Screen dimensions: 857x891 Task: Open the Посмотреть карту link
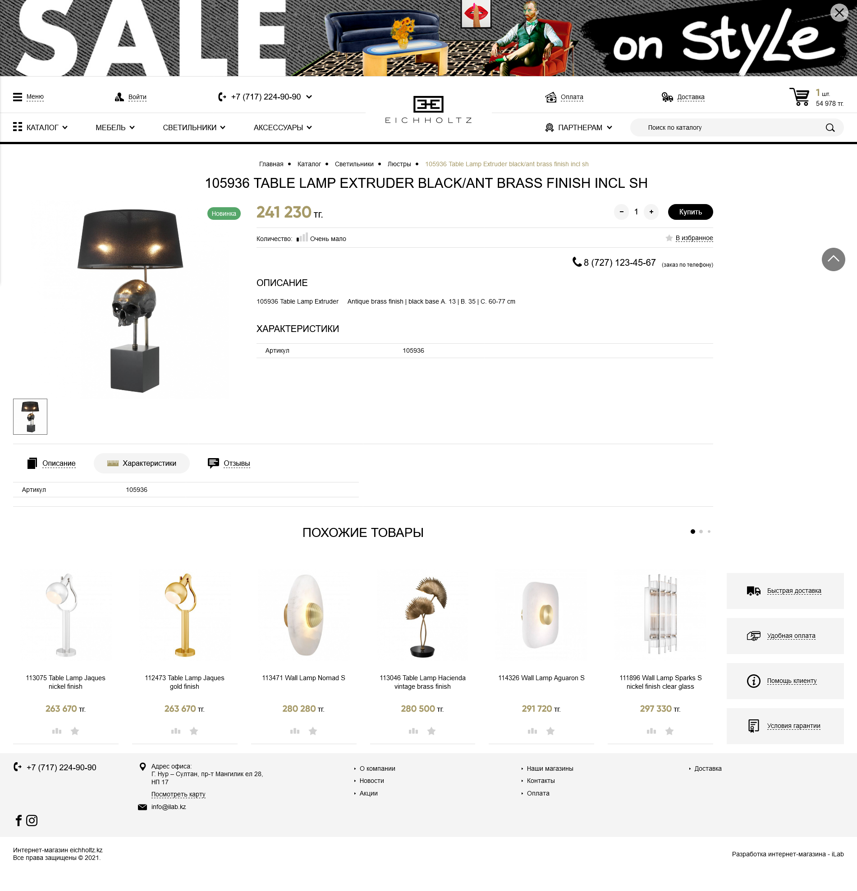(x=179, y=794)
